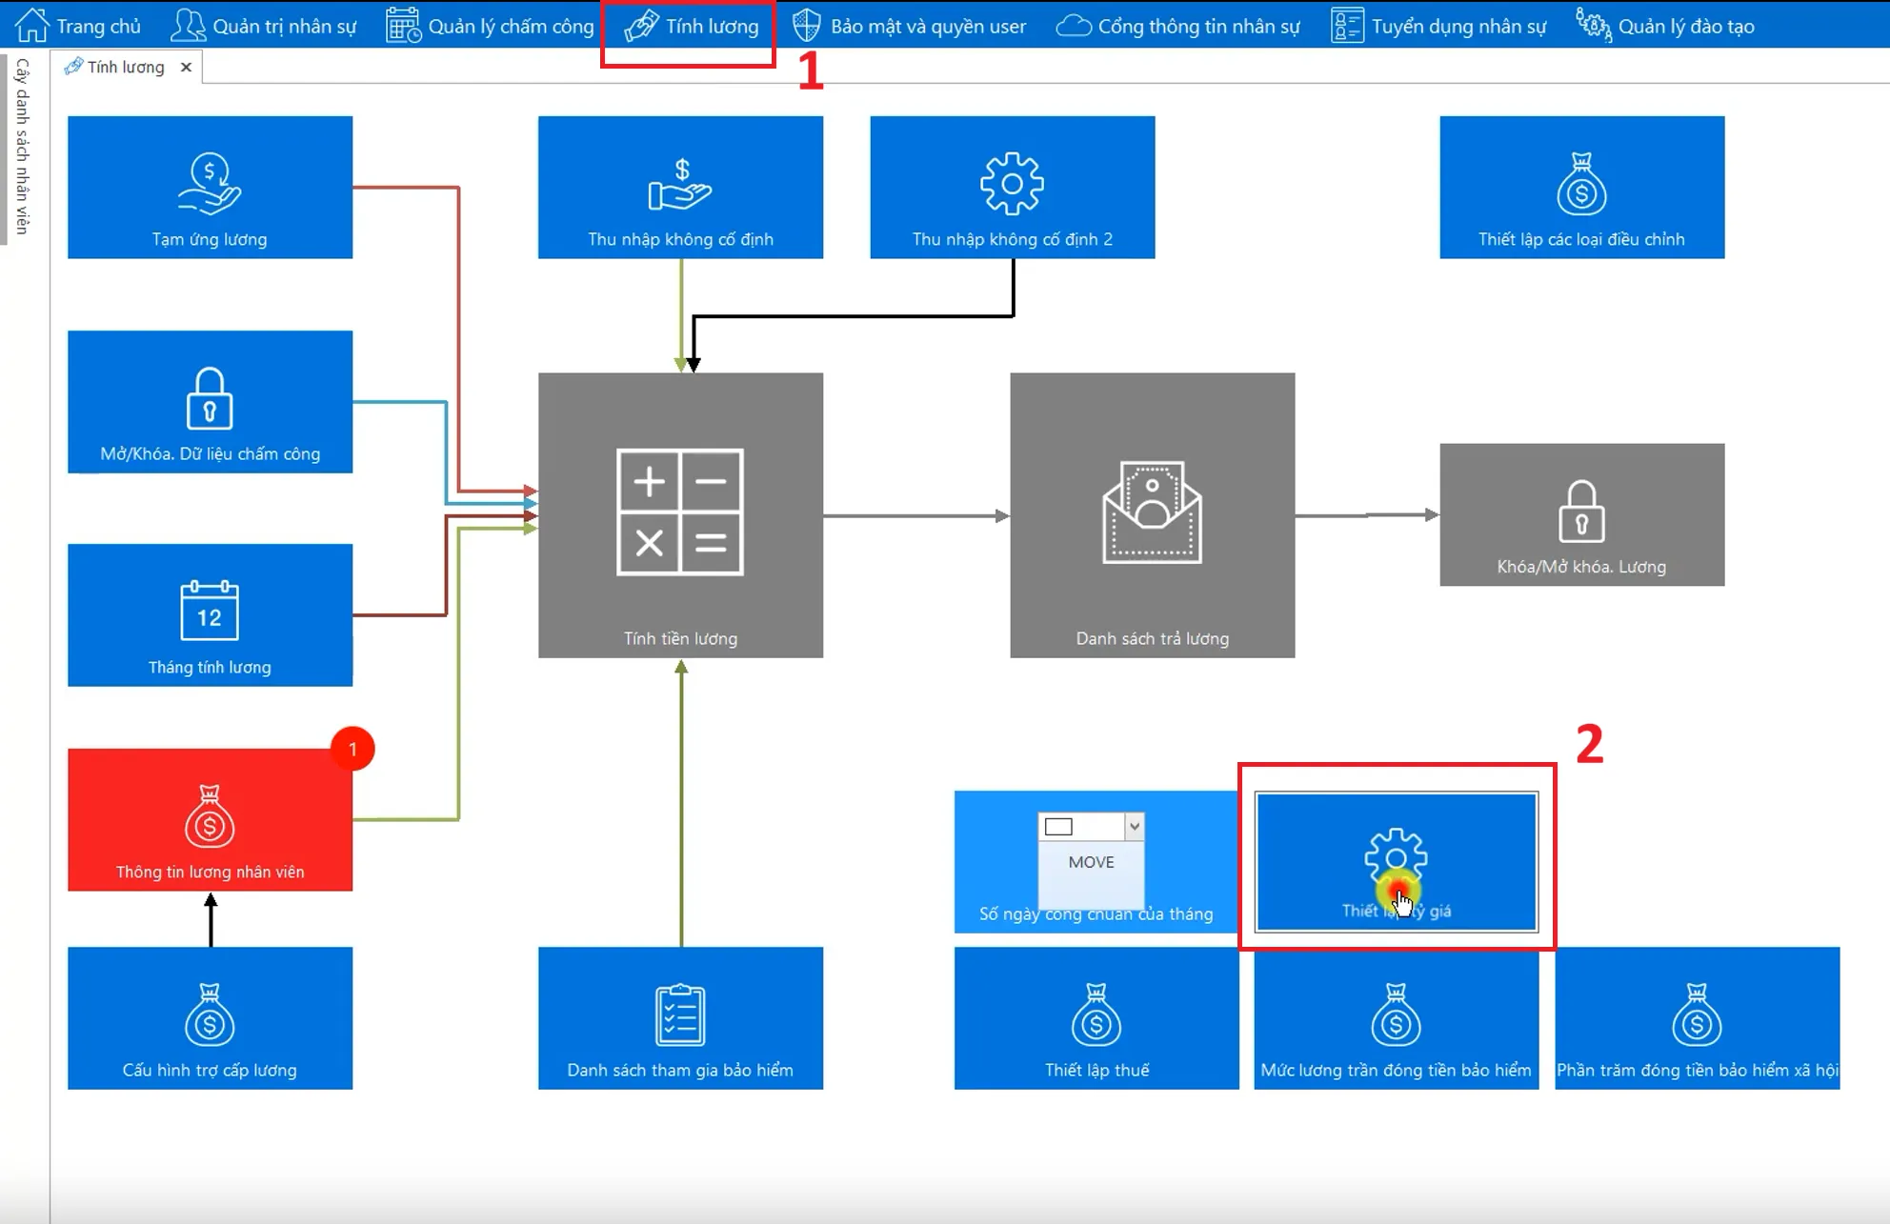Open Thu nhập không cố định 2 tile
1890x1224 pixels.
(x=1012, y=188)
